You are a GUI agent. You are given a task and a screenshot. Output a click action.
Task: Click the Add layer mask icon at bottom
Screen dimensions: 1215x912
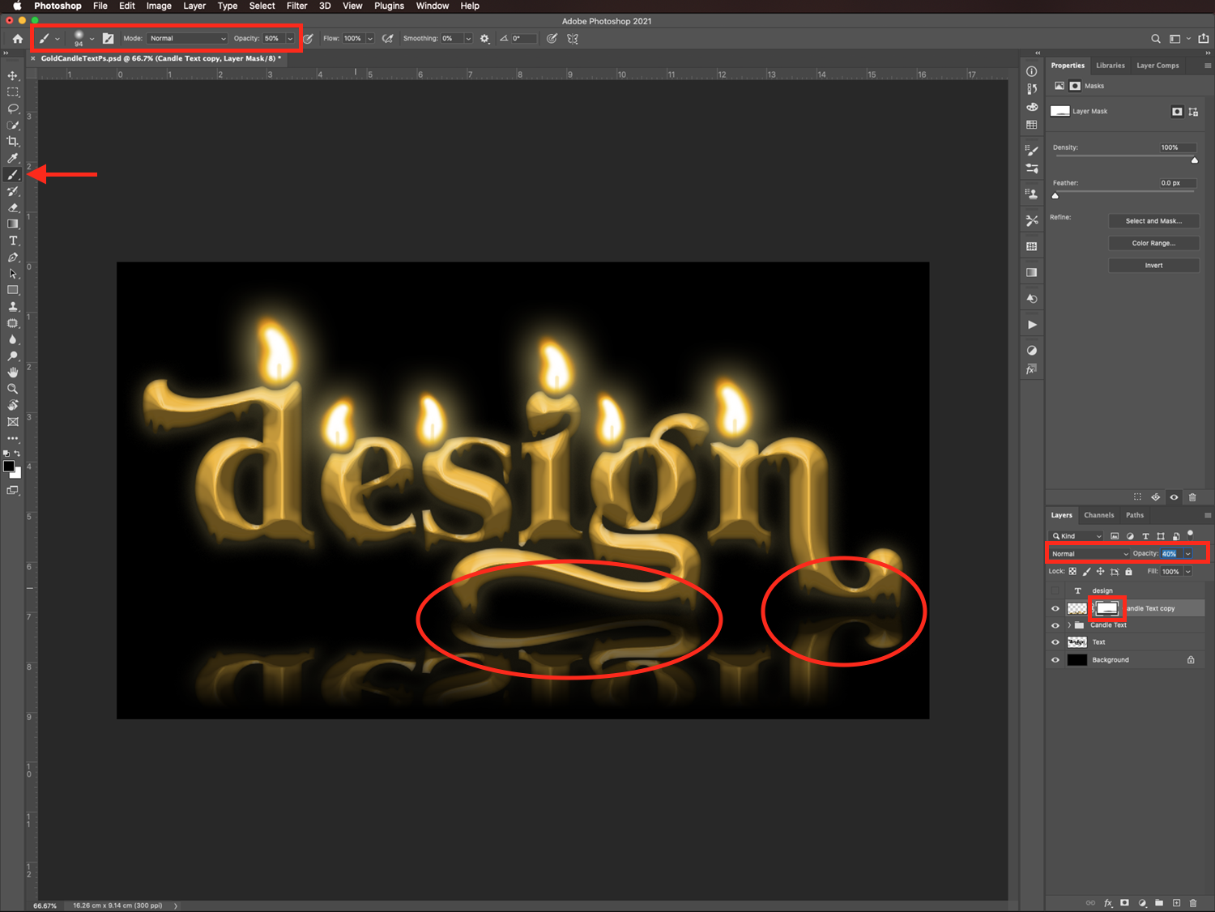pos(1124,902)
